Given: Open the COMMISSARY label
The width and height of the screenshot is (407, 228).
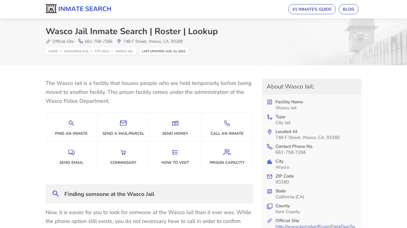Looking at the screenshot, I should [123, 162].
